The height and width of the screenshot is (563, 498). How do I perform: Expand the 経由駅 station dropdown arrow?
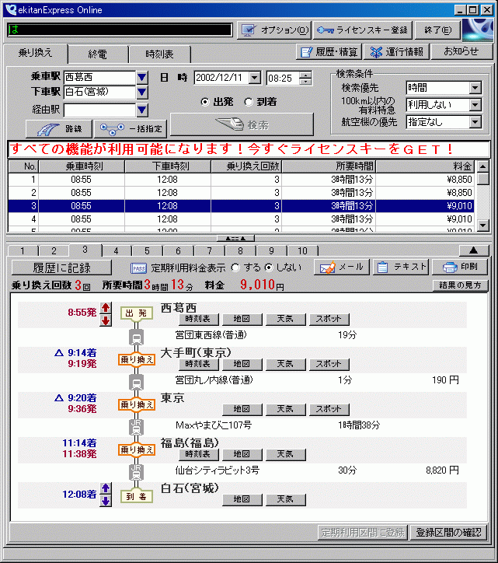tap(142, 110)
